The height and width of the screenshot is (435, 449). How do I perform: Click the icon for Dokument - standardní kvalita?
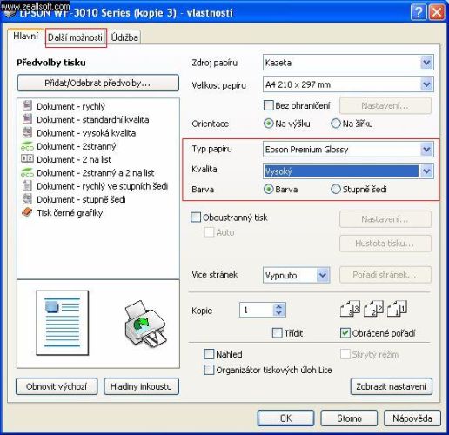[27, 119]
